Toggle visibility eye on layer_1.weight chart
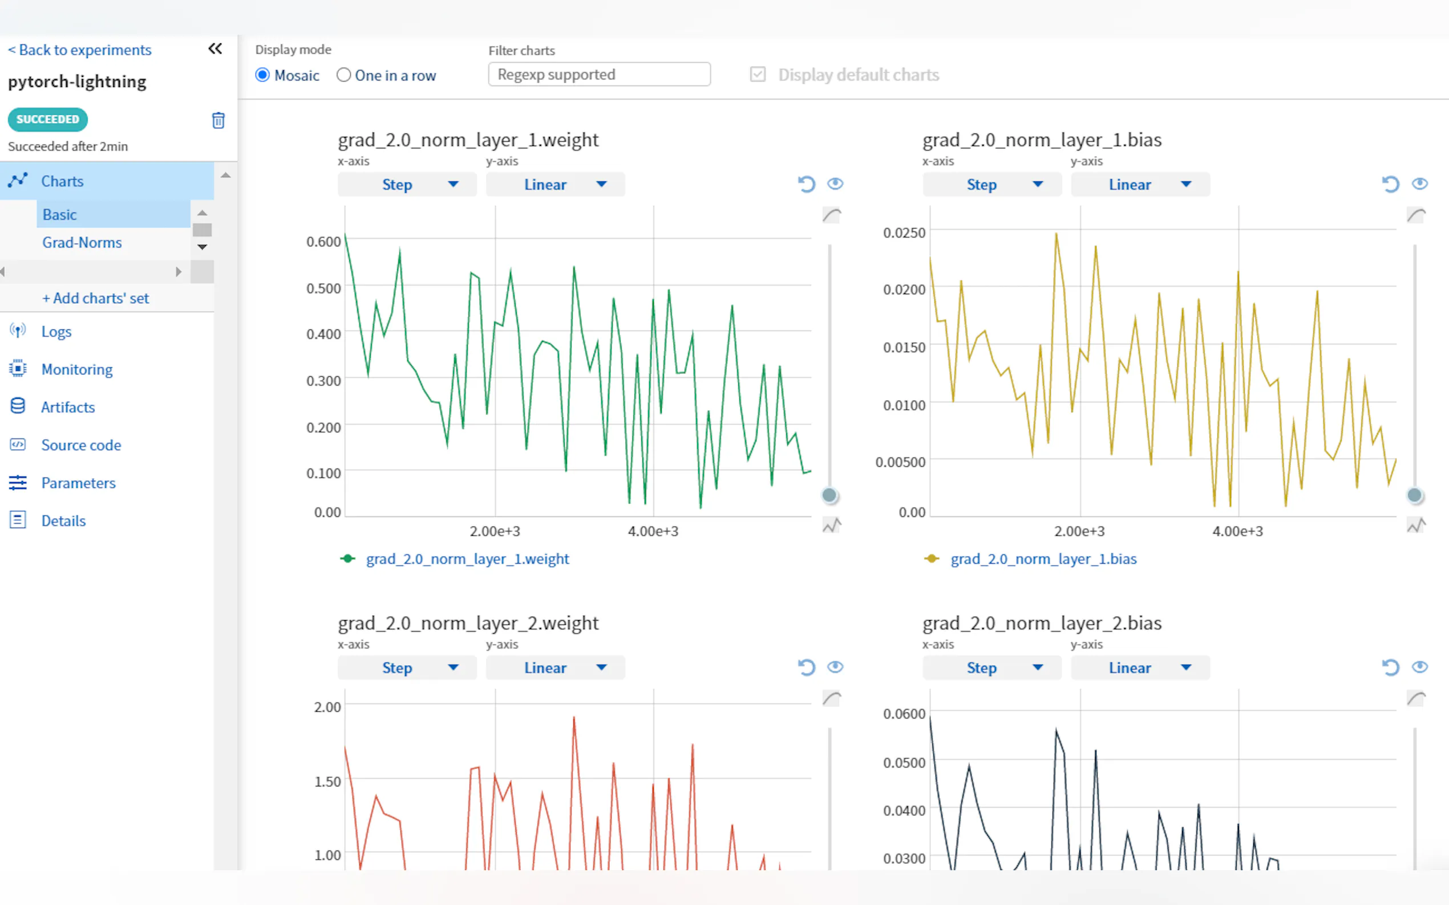 tap(835, 184)
